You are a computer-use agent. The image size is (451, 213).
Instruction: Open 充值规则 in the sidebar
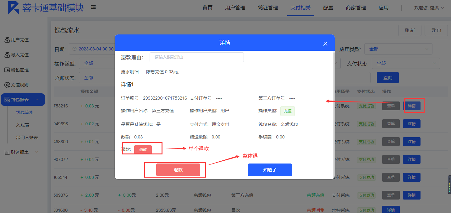pyautogui.click(x=19, y=85)
